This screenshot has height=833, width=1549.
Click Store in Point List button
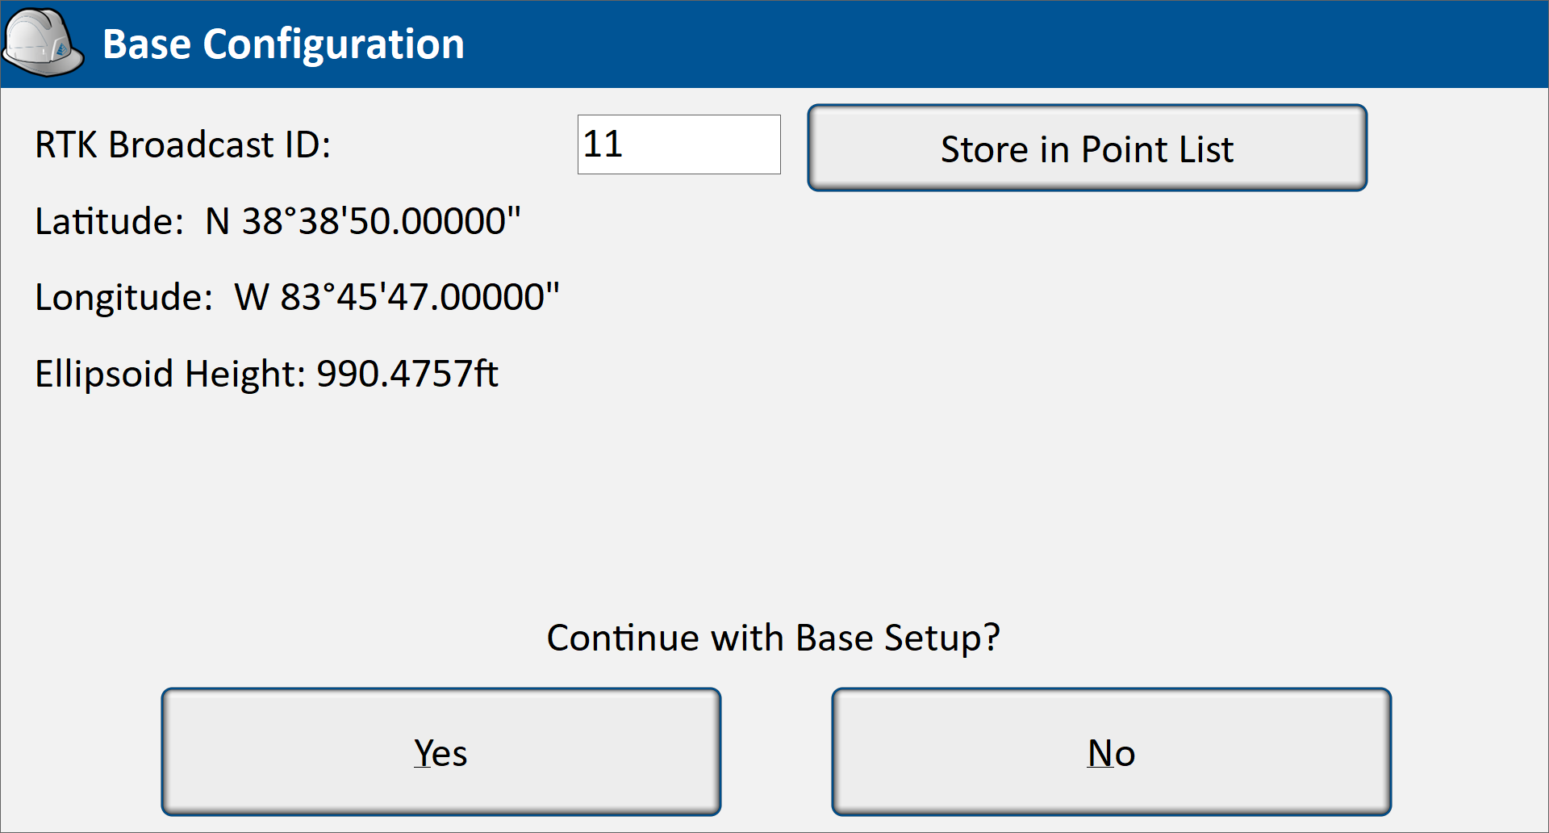pos(1087,148)
